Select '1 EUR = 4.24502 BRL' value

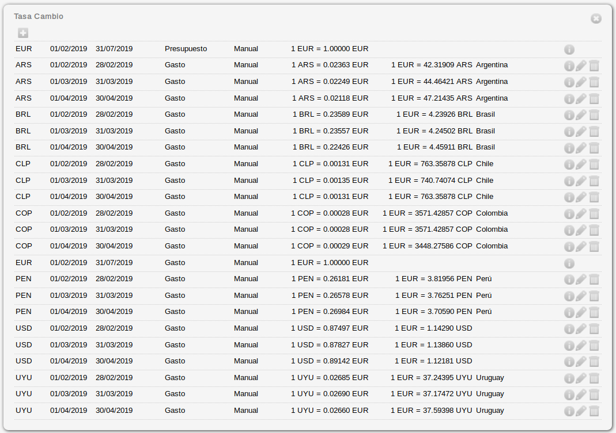(x=434, y=131)
